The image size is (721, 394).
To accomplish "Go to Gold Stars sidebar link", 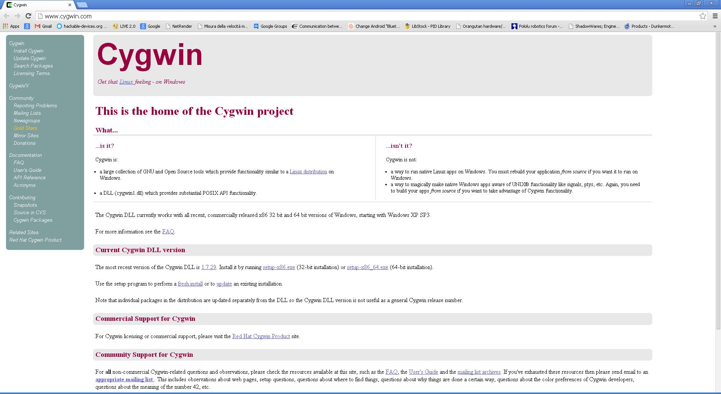I will (25, 128).
